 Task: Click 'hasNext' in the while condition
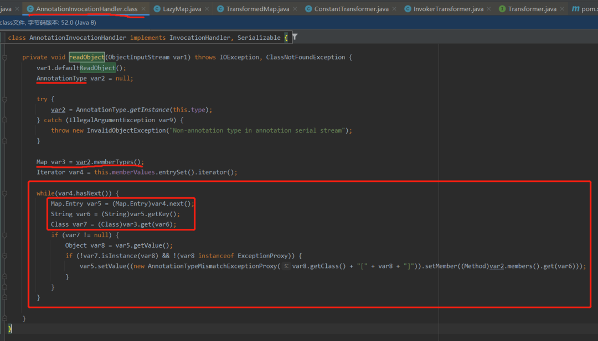coord(89,193)
